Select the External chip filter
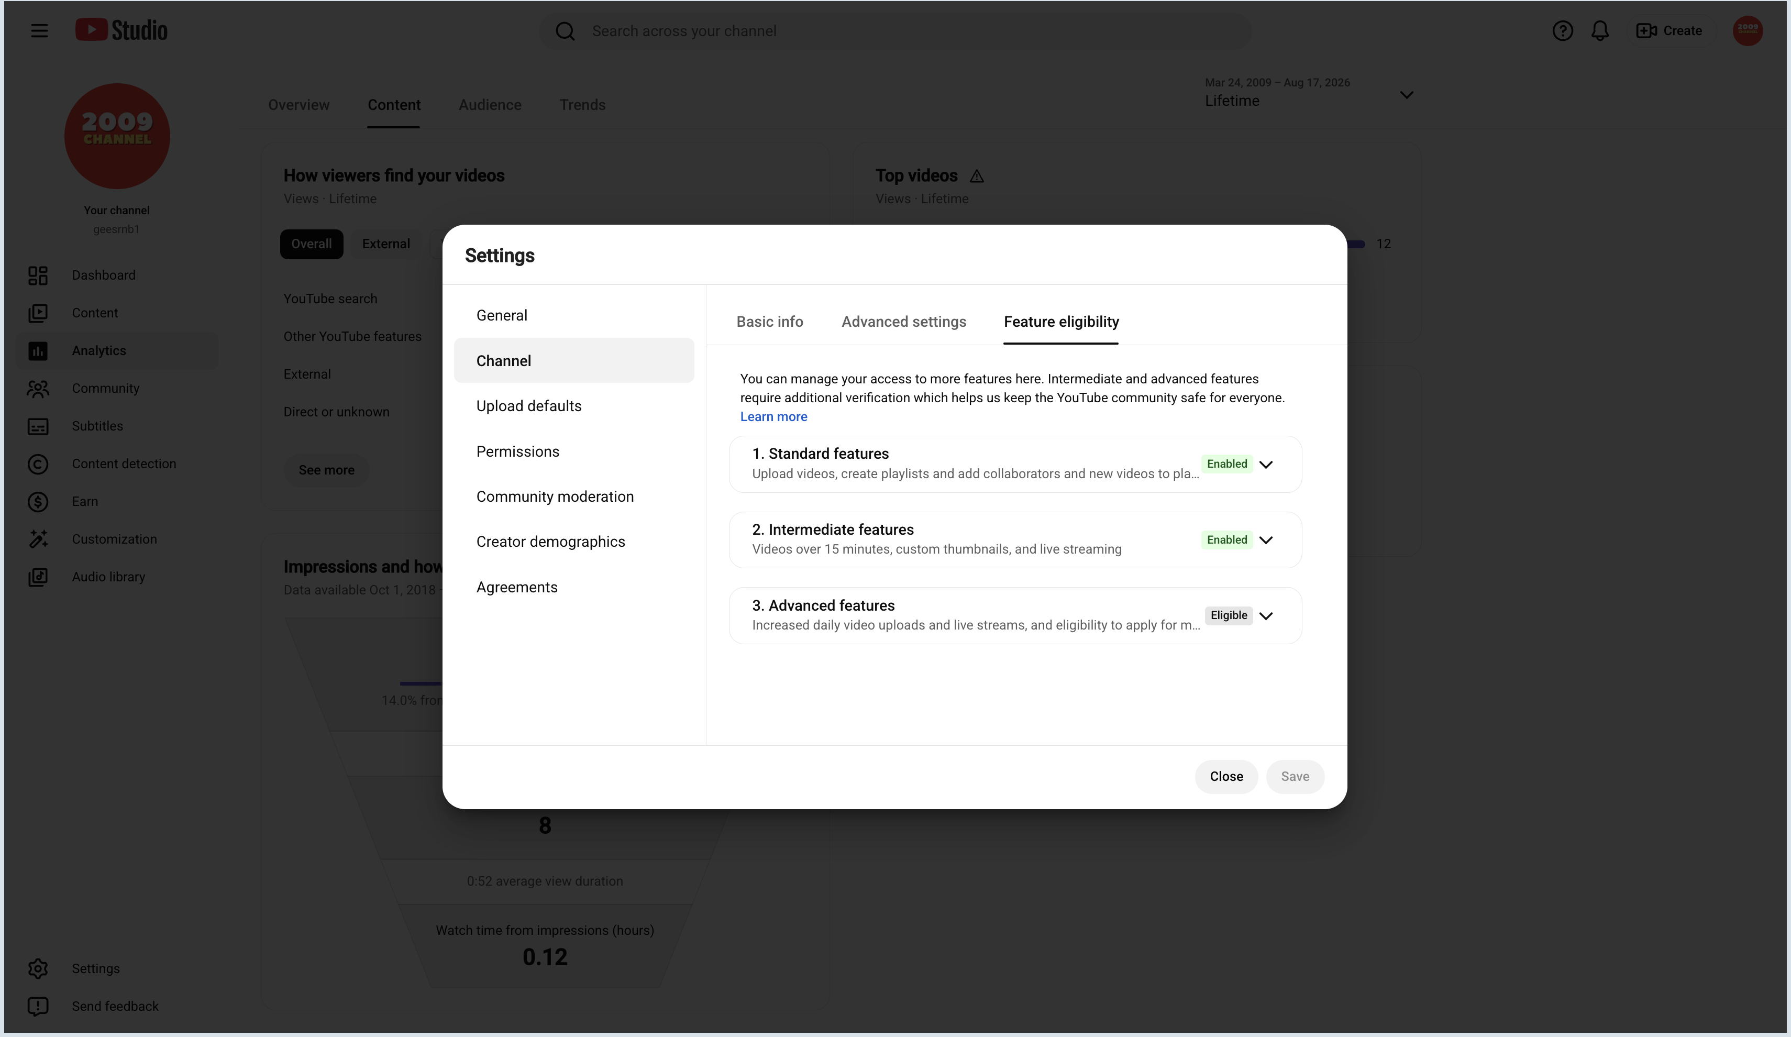Viewport: 1791px width, 1037px height. pyautogui.click(x=386, y=244)
